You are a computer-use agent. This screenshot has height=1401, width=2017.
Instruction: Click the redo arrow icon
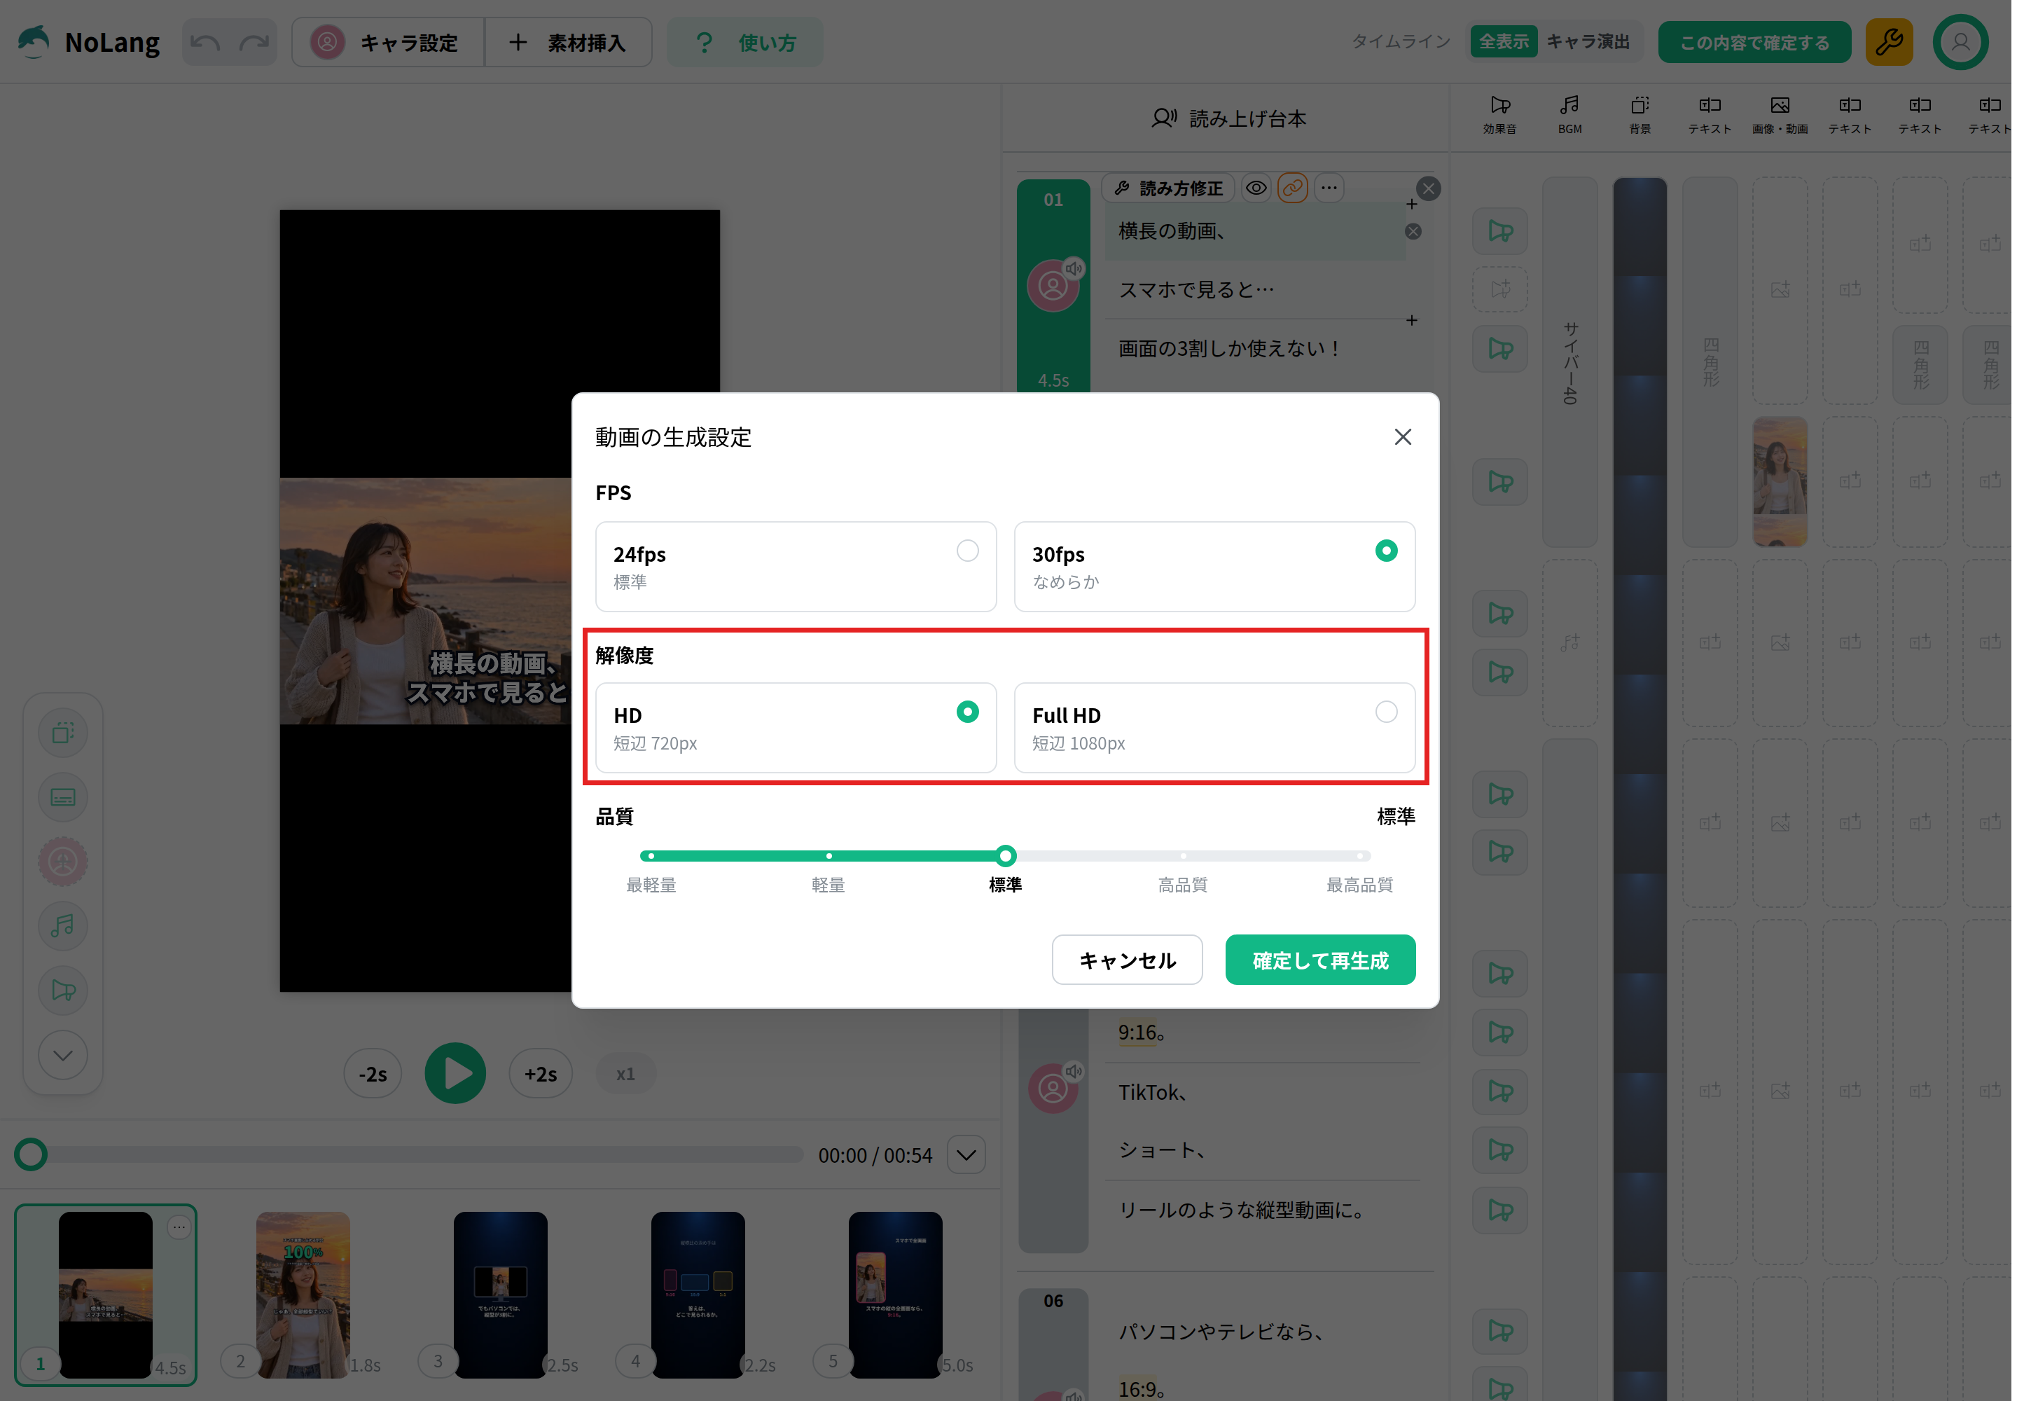[254, 42]
